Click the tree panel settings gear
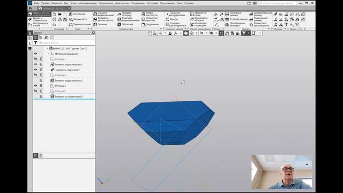 pyautogui.click(x=93, y=33)
